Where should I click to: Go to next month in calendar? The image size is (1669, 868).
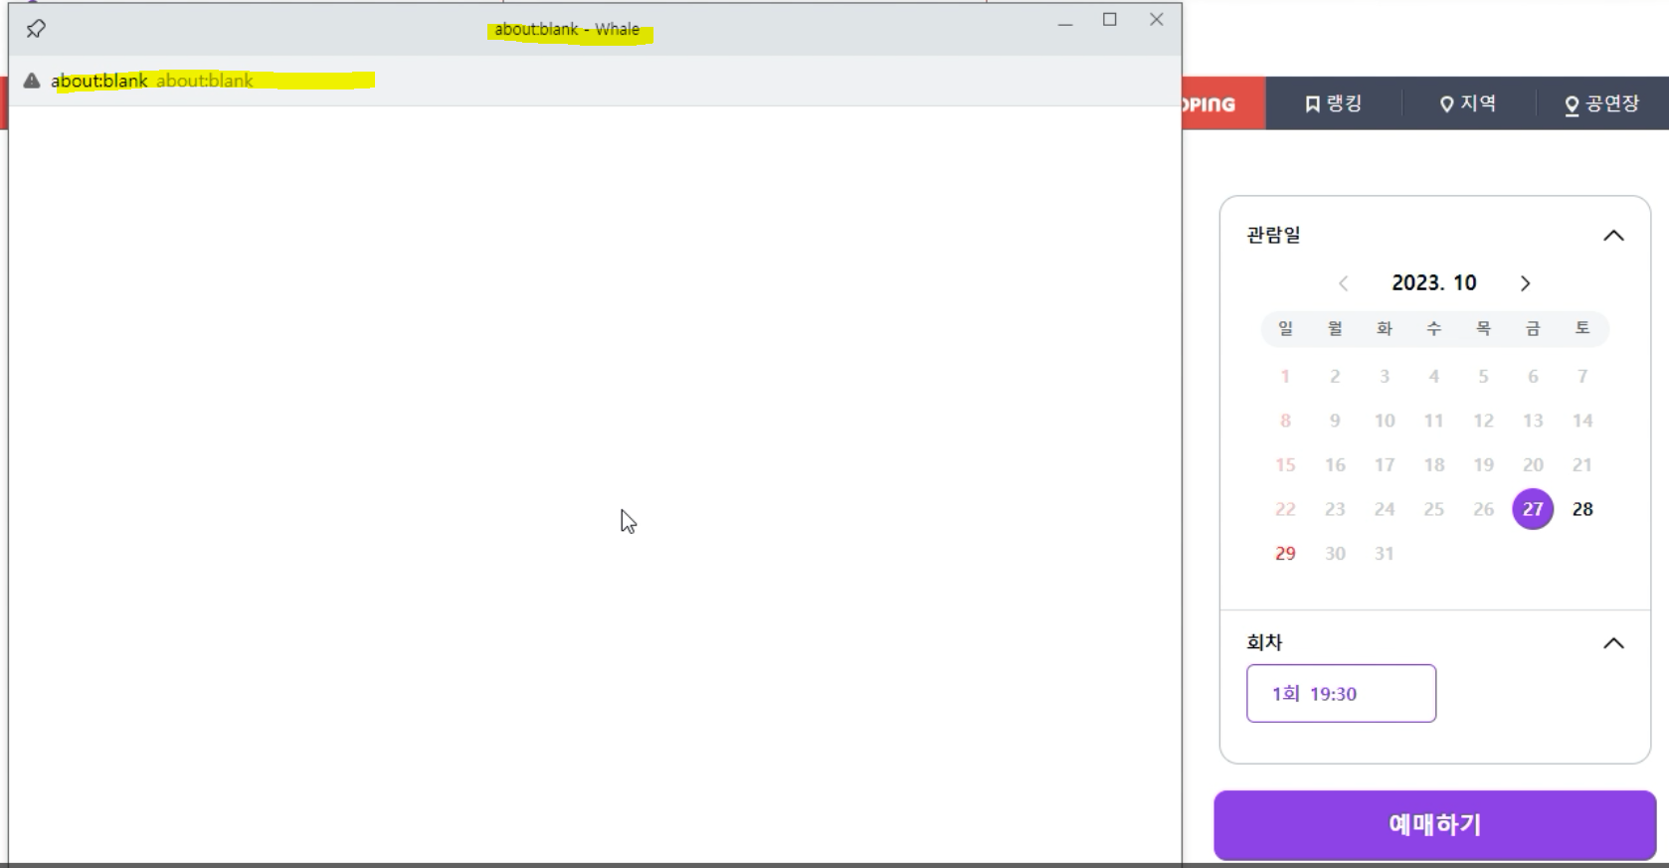(x=1525, y=283)
